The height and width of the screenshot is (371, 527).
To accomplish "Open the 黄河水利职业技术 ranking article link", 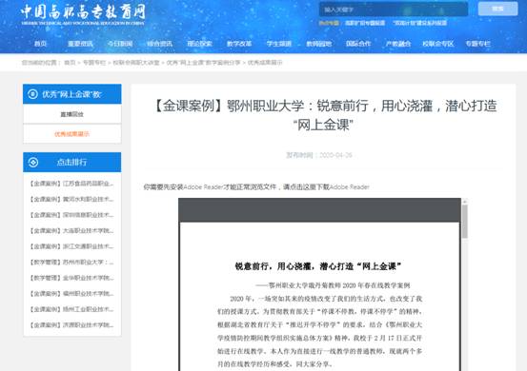I will 71,199.
